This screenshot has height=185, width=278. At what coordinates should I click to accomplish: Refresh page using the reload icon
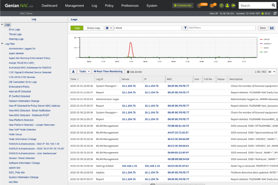click(x=275, y=13)
